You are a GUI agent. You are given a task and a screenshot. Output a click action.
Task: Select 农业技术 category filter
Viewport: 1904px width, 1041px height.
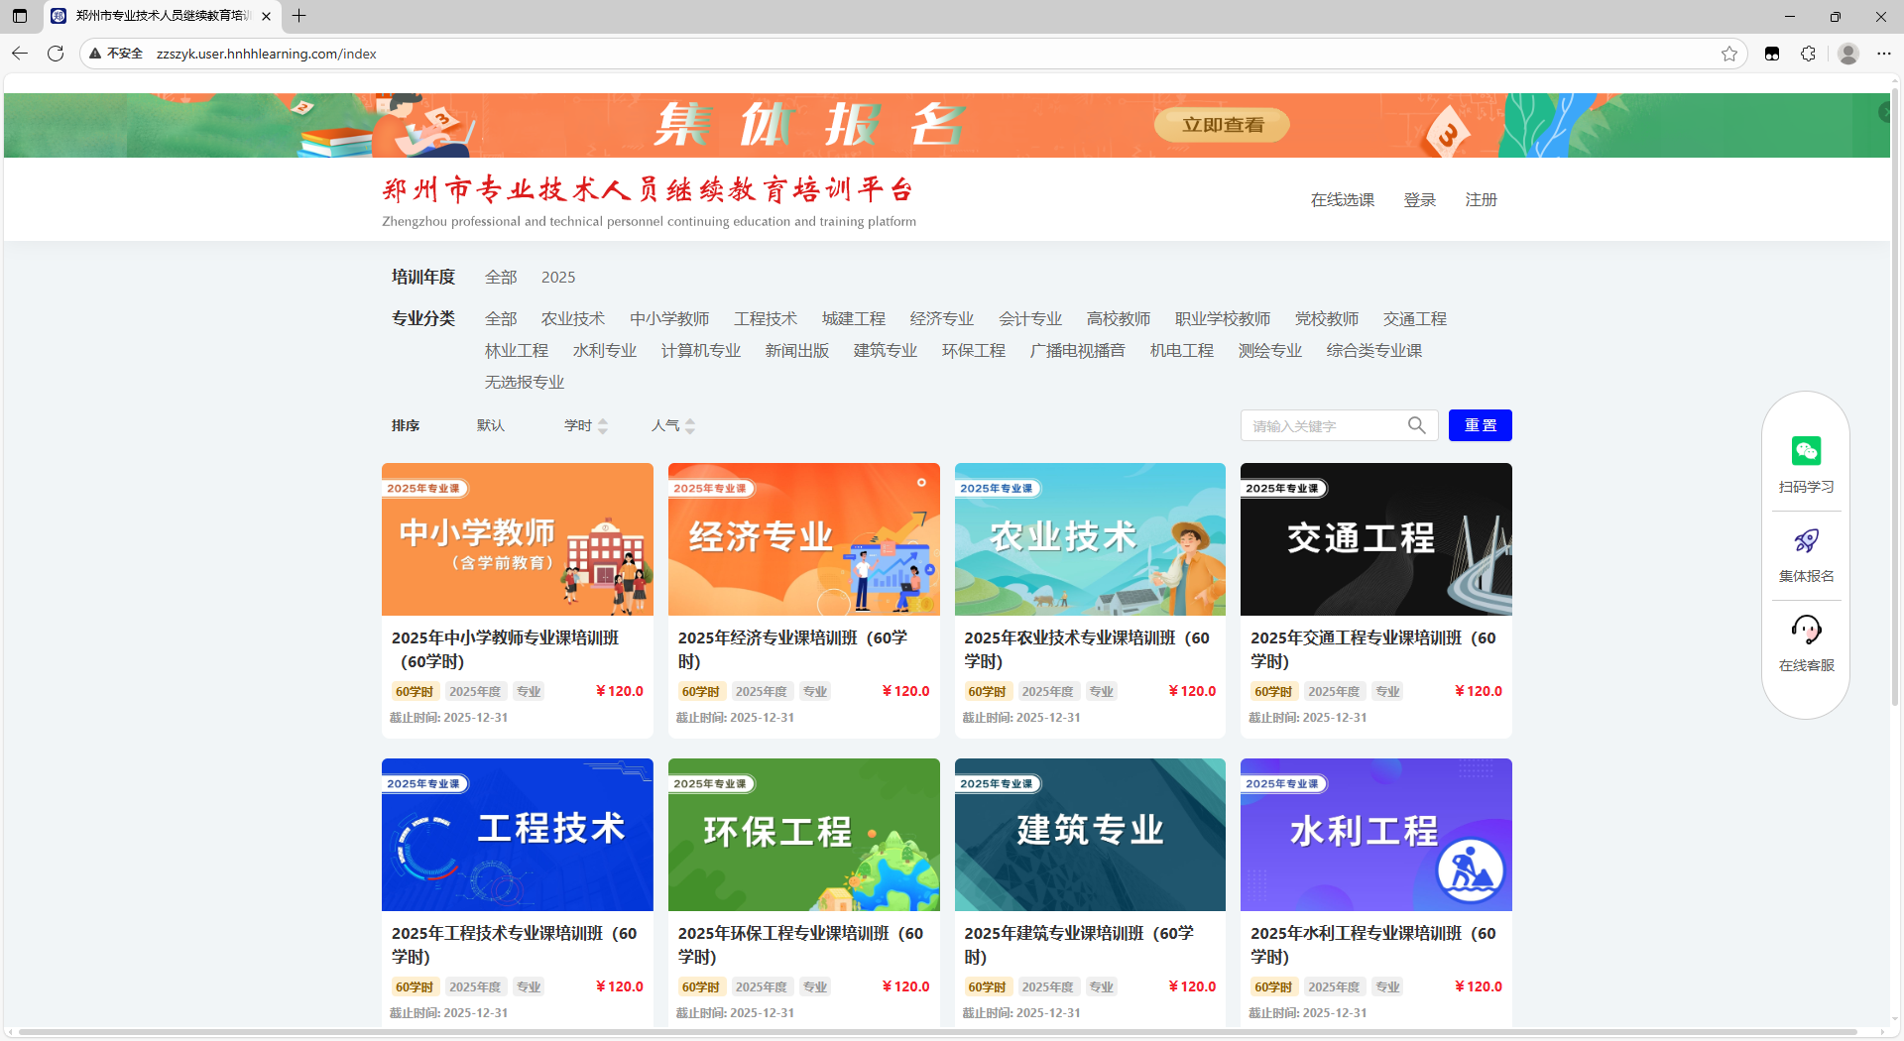pyautogui.click(x=572, y=319)
